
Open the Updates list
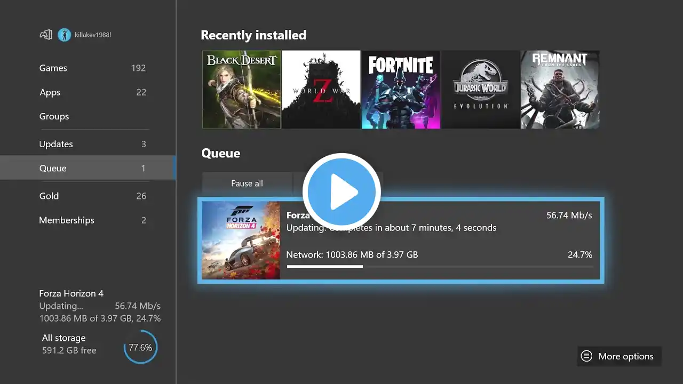tap(56, 144)
